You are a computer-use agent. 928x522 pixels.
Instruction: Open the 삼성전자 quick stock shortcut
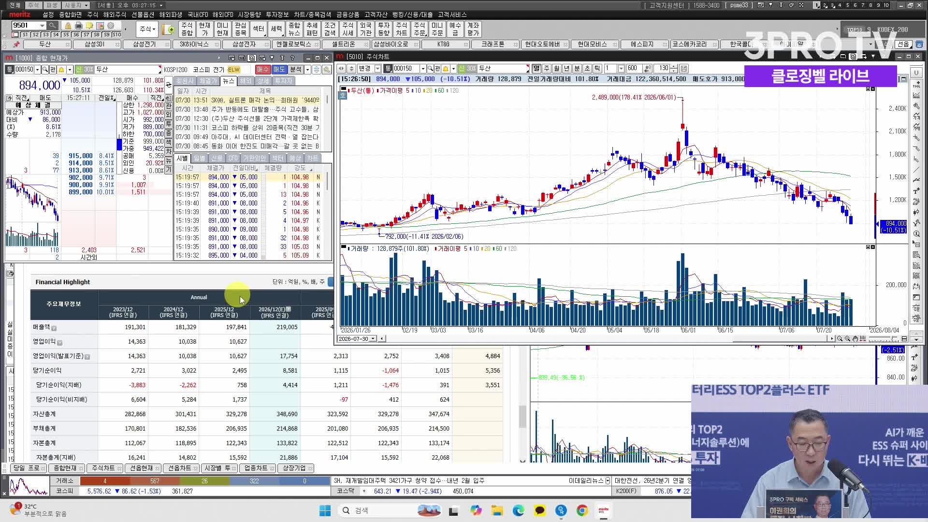pyautogui.click(x=244, y=44)
